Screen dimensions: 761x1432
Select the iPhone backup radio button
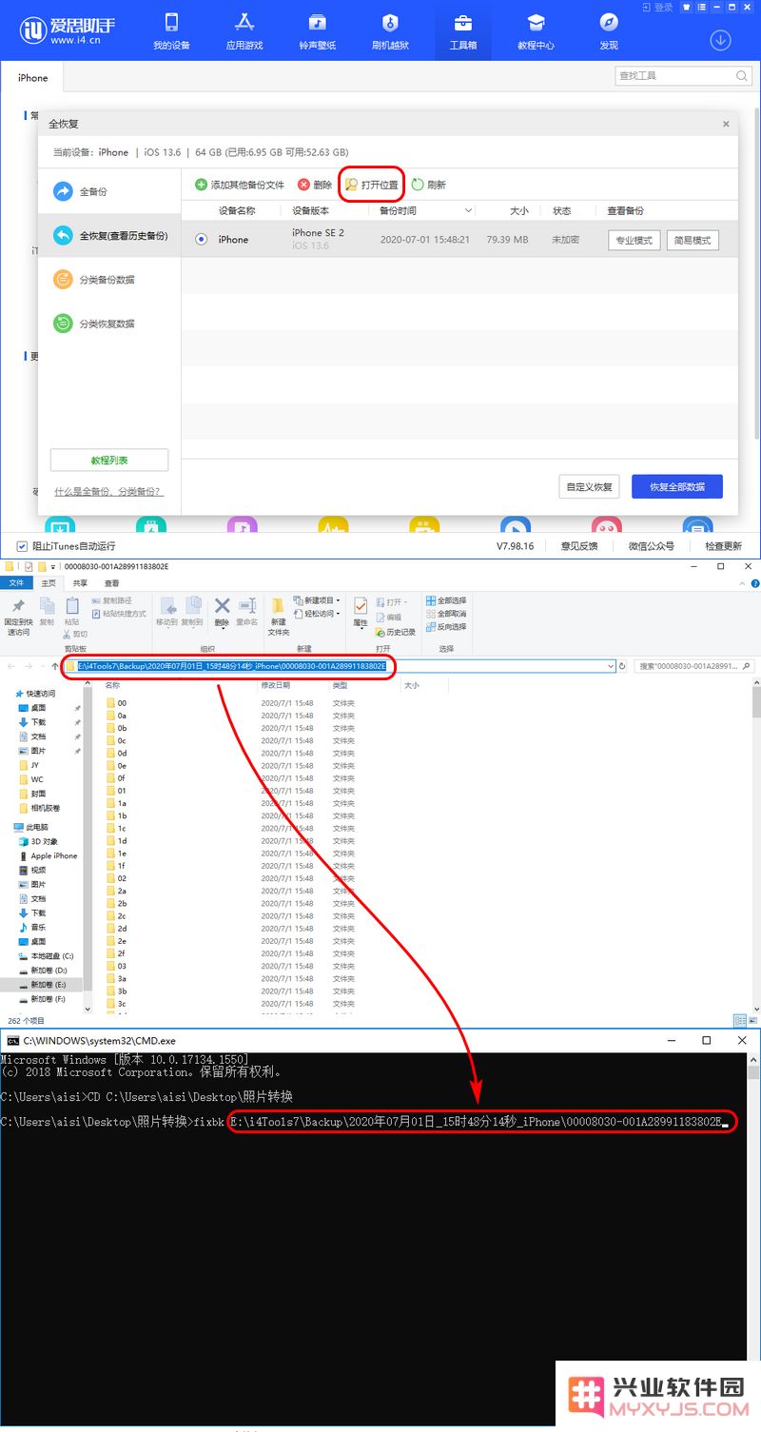point(201,240)
